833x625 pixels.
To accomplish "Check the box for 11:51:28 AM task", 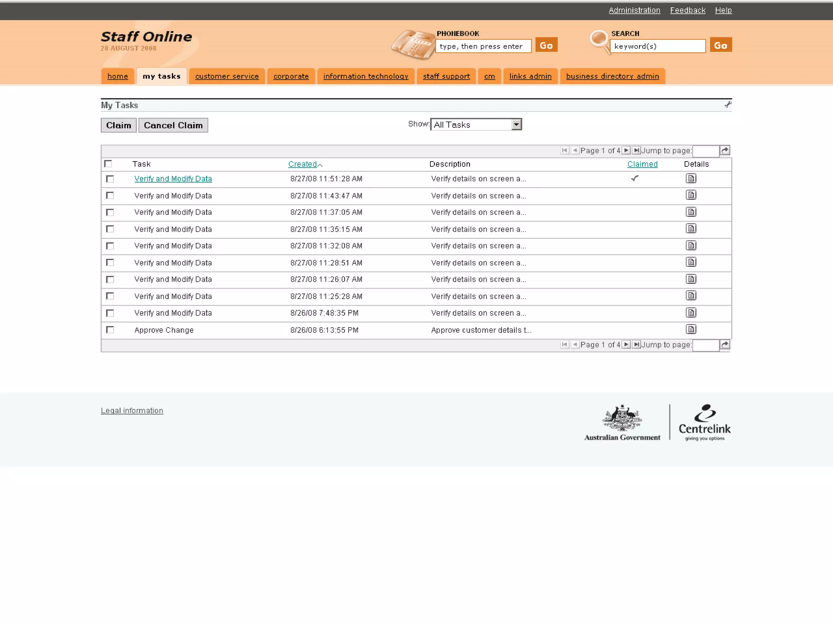I will 110,179.
